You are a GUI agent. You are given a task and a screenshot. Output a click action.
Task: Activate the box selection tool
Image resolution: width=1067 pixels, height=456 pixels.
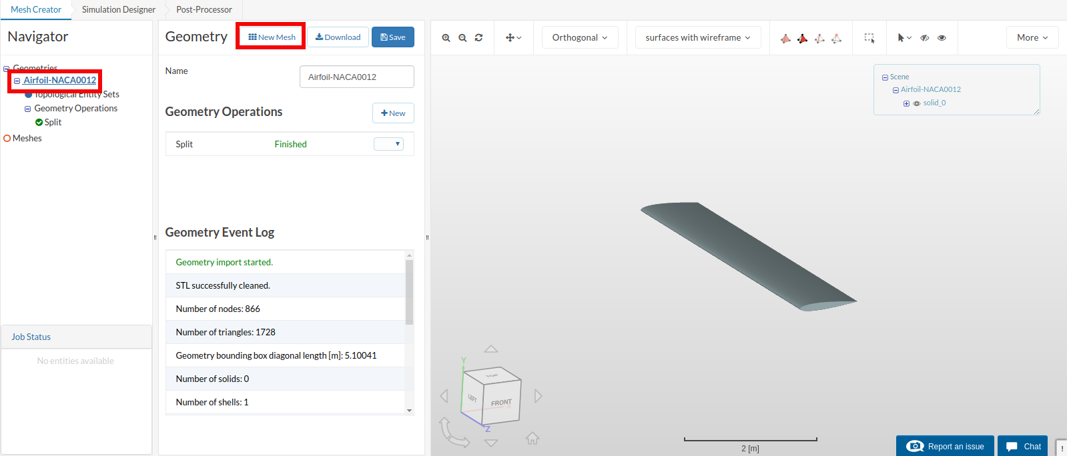click(869, 38)
